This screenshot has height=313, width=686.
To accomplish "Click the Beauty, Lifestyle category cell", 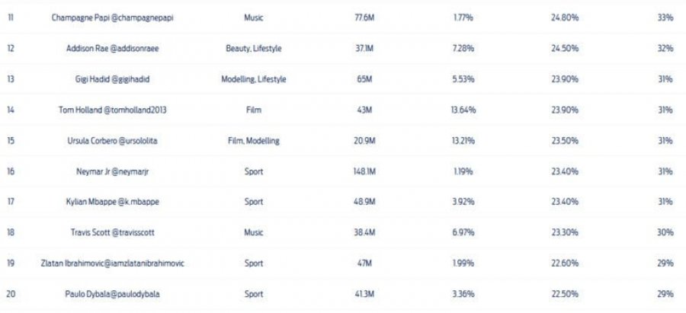I will pyautogui.click(x=254, y=49).
